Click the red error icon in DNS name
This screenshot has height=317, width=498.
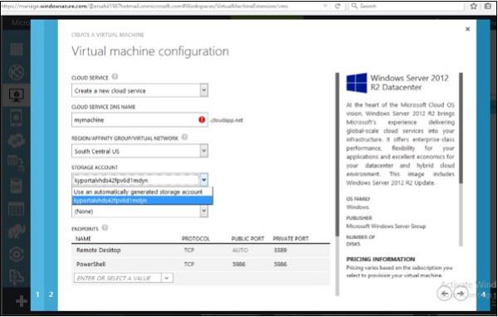202,119
